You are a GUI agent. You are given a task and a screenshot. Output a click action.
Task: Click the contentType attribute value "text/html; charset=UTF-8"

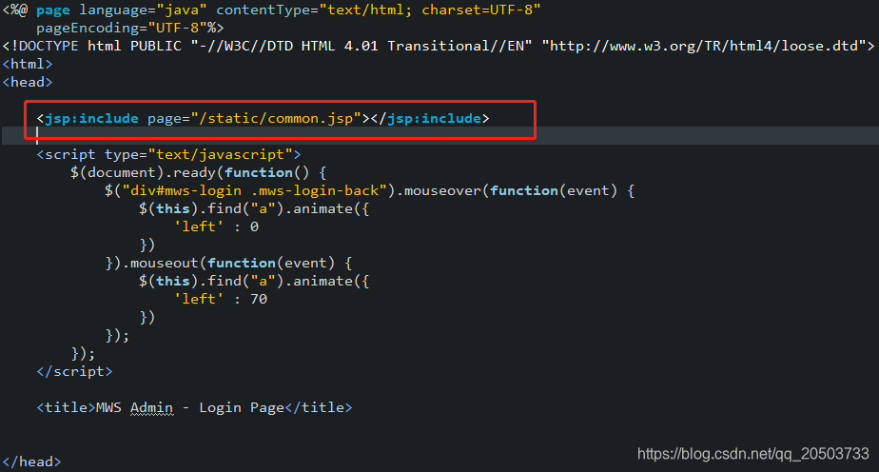click(430, 10)
